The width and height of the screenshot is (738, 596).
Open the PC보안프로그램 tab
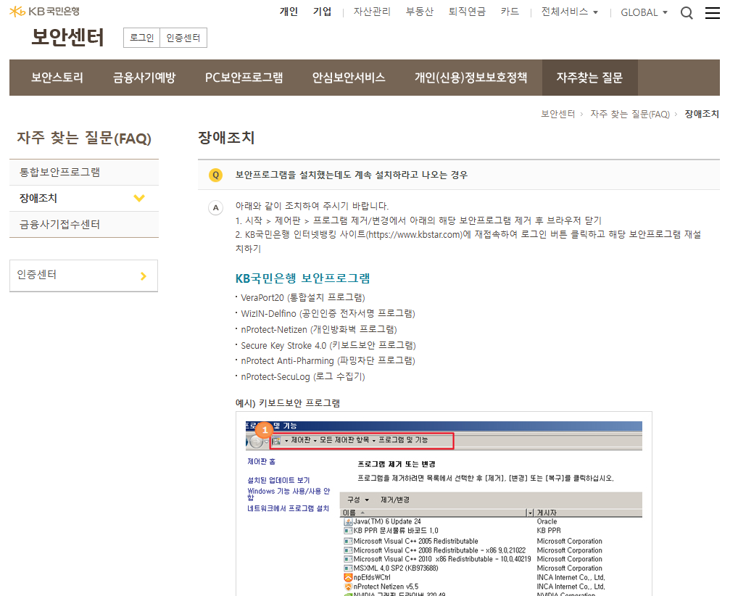[x=244, y=78]
